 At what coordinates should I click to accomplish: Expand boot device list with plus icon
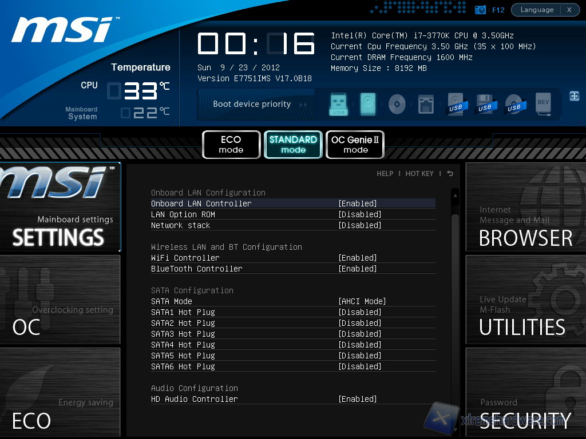pyautogui.click(x=574, y=96)
